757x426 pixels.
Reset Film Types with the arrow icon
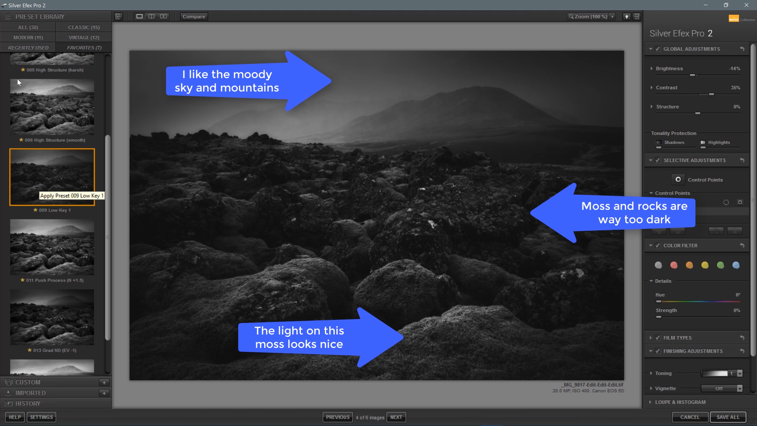[x=742, y=338]
